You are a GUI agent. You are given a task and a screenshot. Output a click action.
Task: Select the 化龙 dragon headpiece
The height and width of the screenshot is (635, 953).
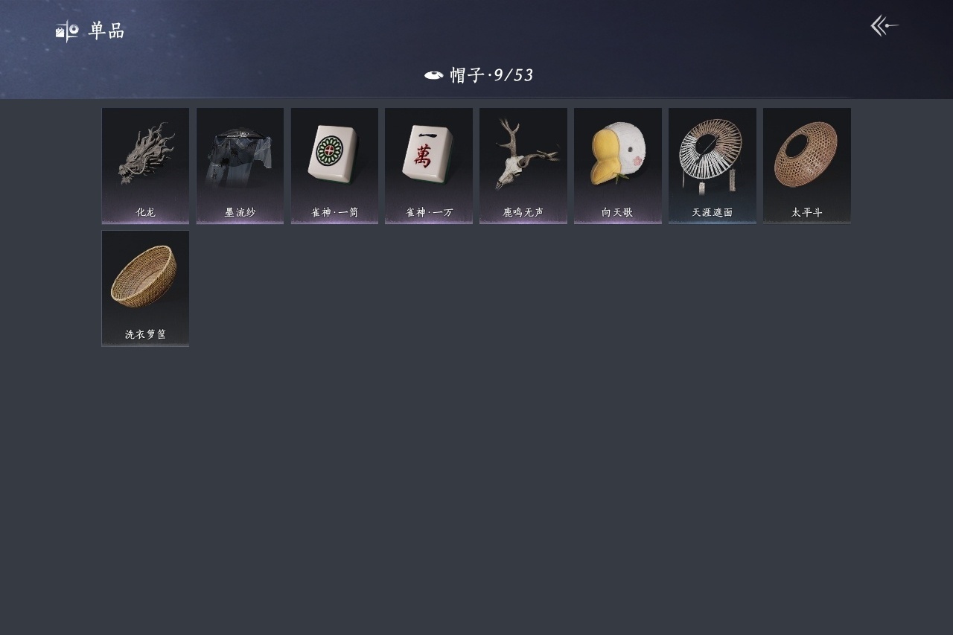[145, 165]
